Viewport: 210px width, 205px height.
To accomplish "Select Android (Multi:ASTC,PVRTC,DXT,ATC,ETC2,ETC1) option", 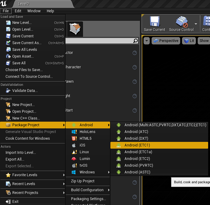I will (159, 125).
